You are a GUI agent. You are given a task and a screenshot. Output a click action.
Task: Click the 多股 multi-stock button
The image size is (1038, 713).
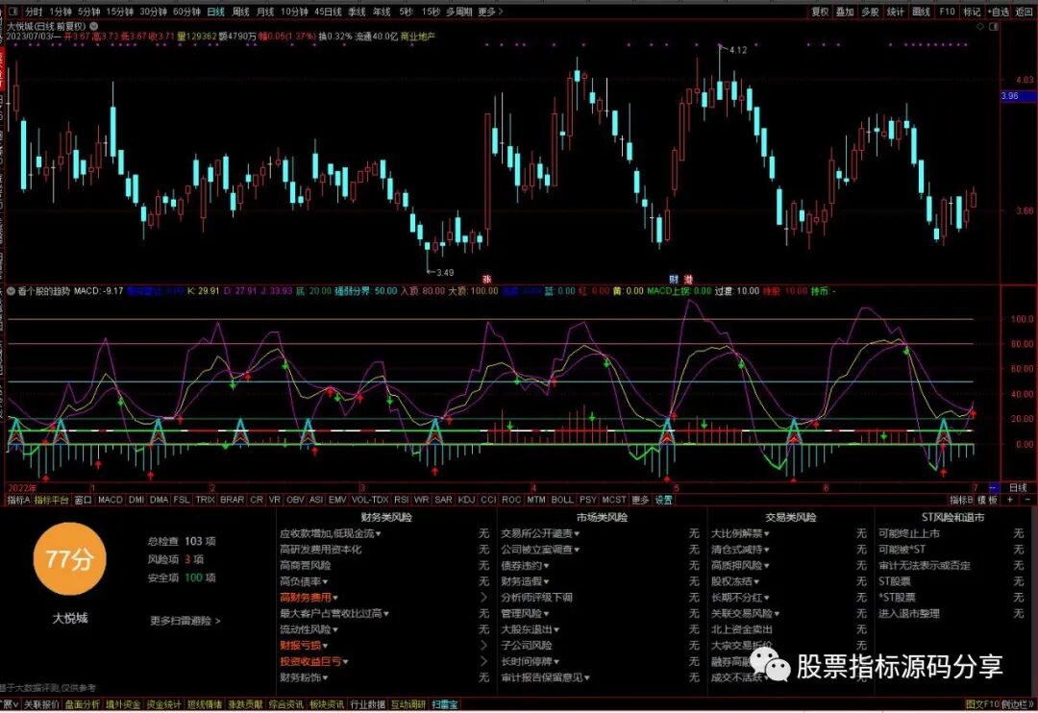(x=870, y=12)
